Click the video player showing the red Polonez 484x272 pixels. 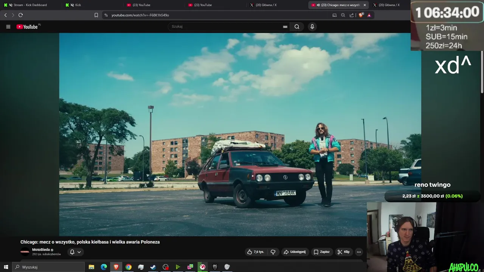pos(240,134)
